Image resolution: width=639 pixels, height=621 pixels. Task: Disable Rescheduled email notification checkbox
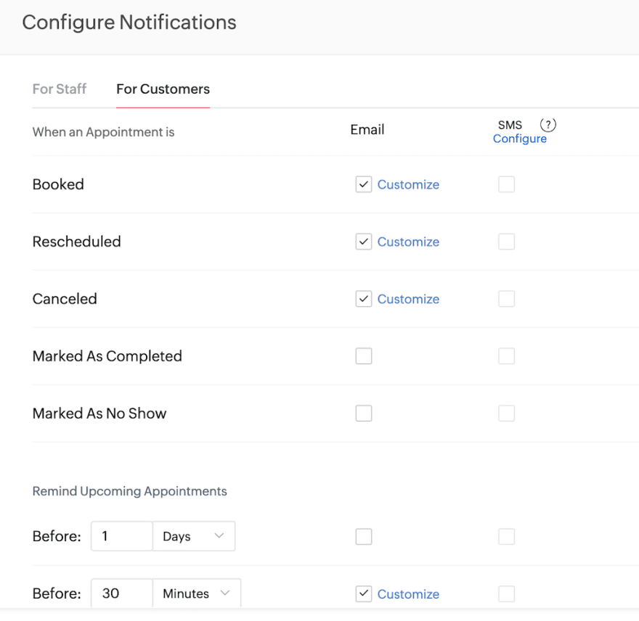tap(364, 242)
